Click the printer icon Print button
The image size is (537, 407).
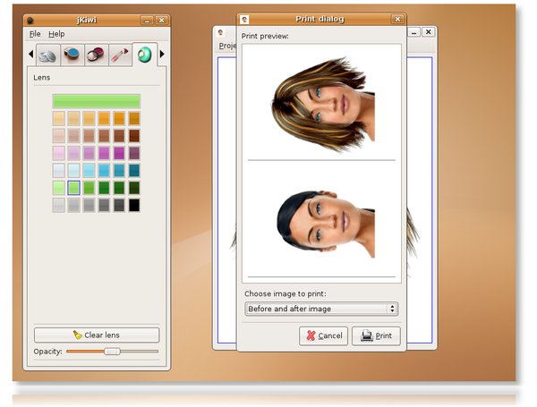376,335
